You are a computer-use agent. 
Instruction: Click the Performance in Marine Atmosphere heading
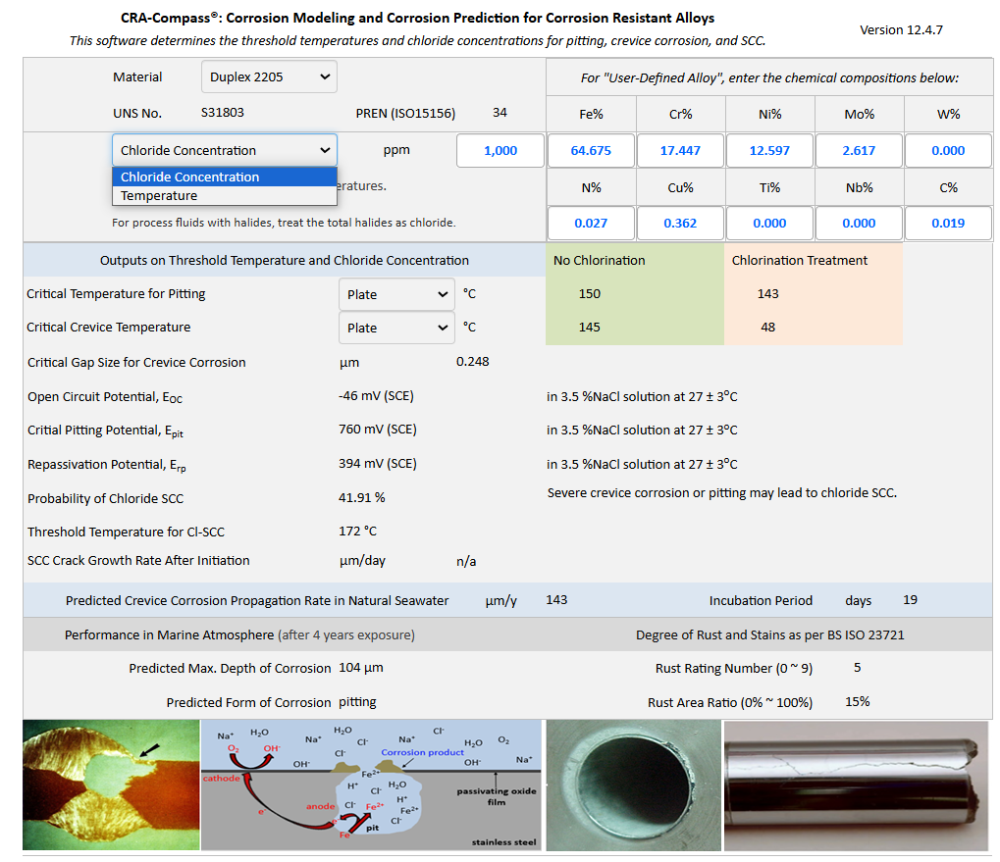[x=239, y=635]
